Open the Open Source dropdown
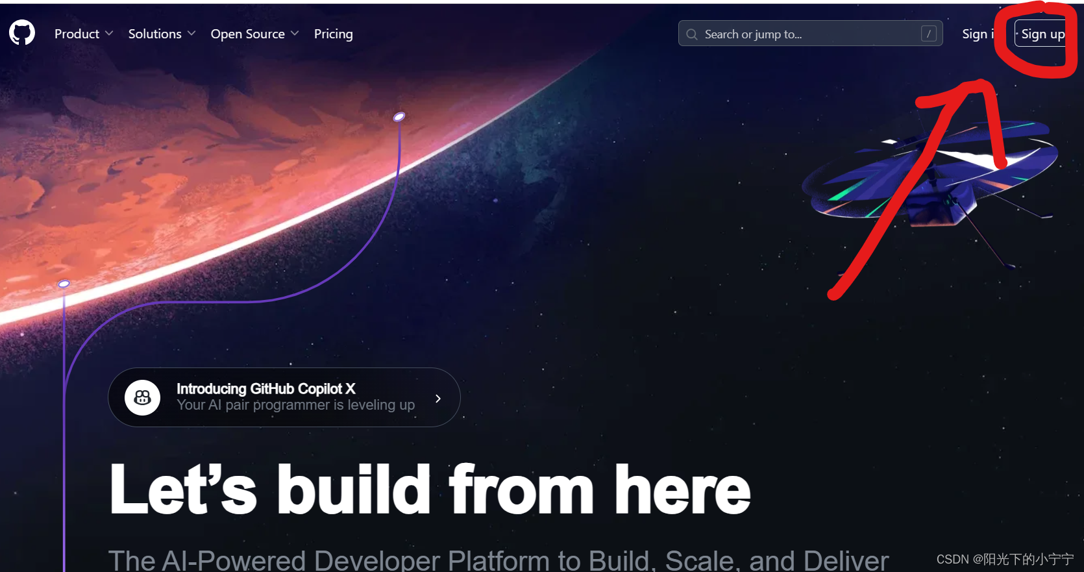 pyautogui.click(x=254, y=34)
